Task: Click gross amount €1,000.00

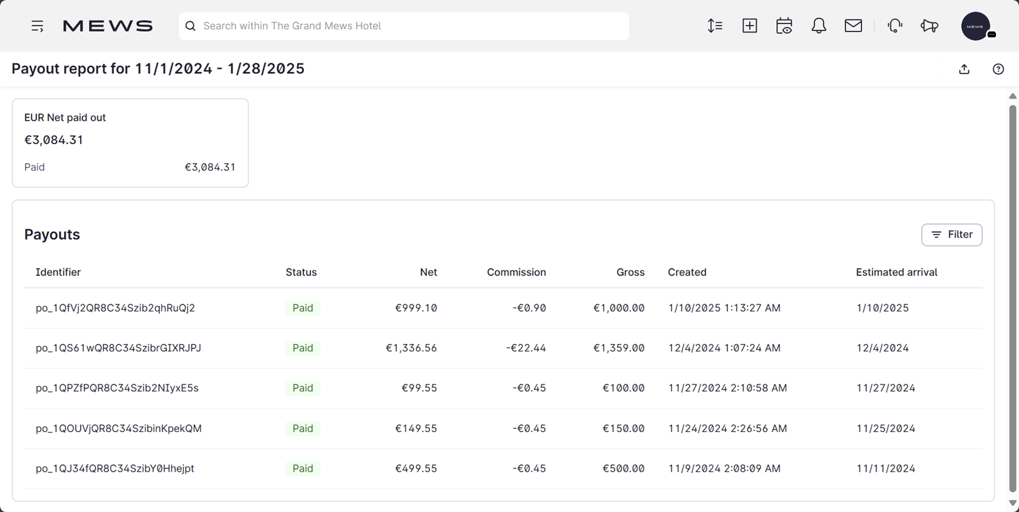Action: pyautogui.click(x=619, y=308)
